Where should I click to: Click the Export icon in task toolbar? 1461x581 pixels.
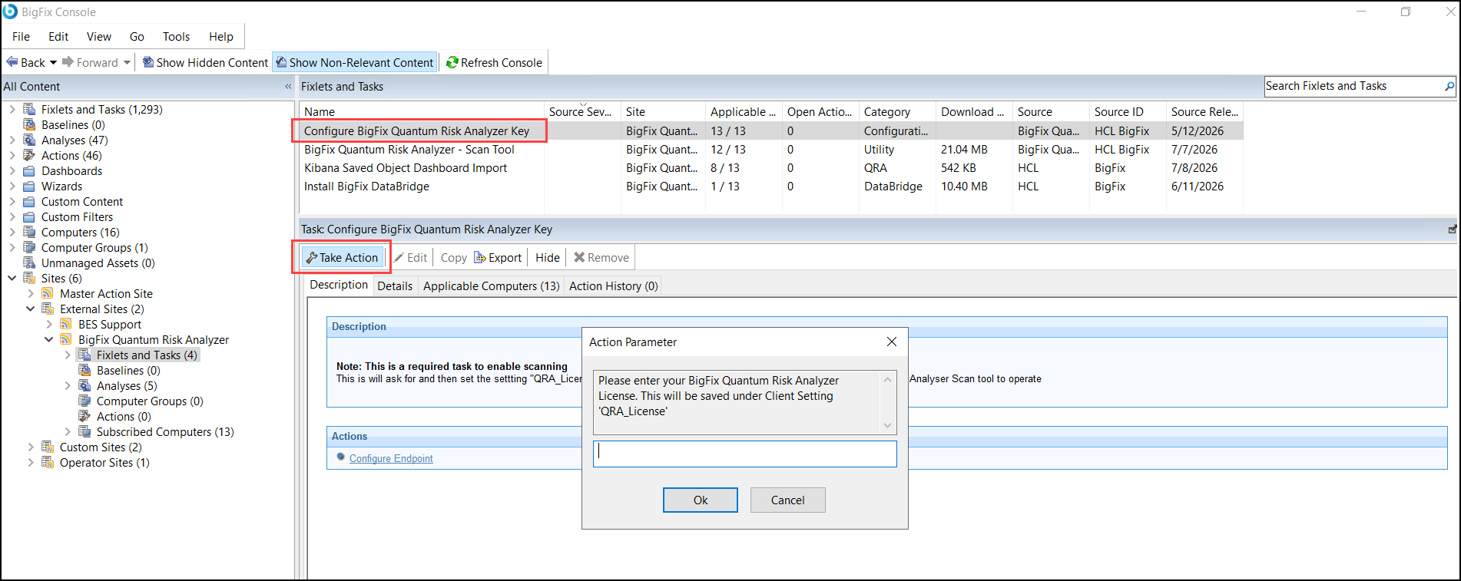479,257
